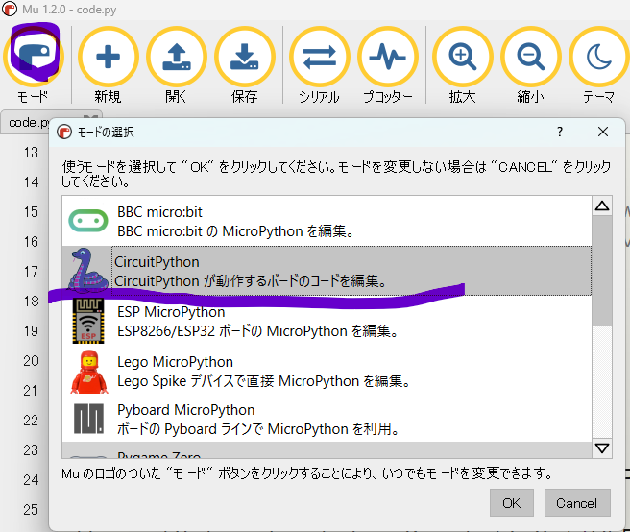Click the New (新規) file icon
Viewport: 630px width, 532px height.
108,58
